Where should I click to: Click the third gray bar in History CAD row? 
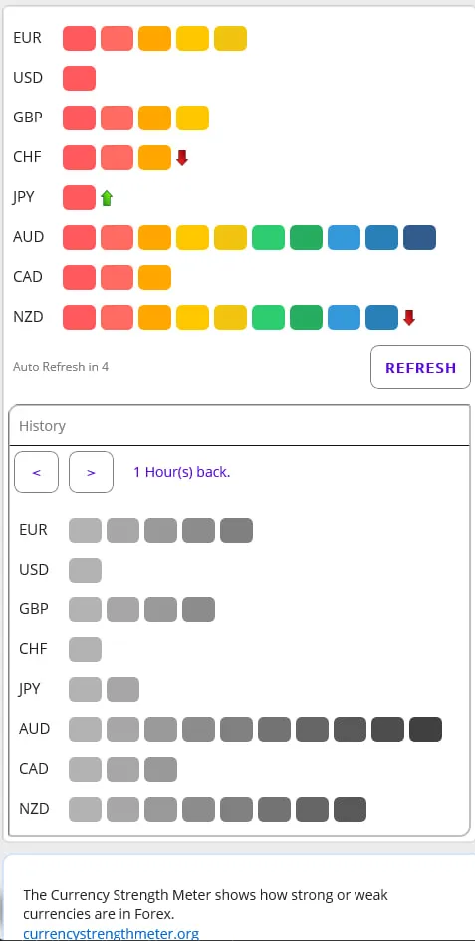pyautogui.click(x=161, y=770)
